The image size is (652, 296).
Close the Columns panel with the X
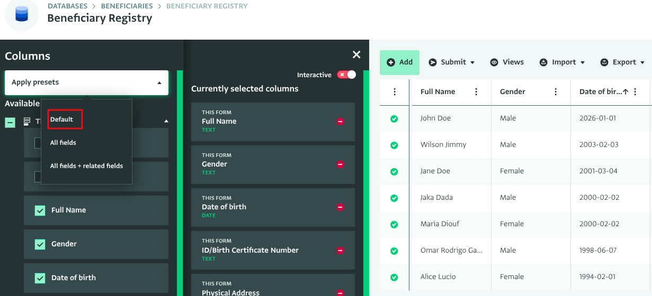point(356,55)
